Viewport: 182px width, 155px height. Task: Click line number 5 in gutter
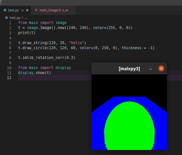[x=10, y=43]
